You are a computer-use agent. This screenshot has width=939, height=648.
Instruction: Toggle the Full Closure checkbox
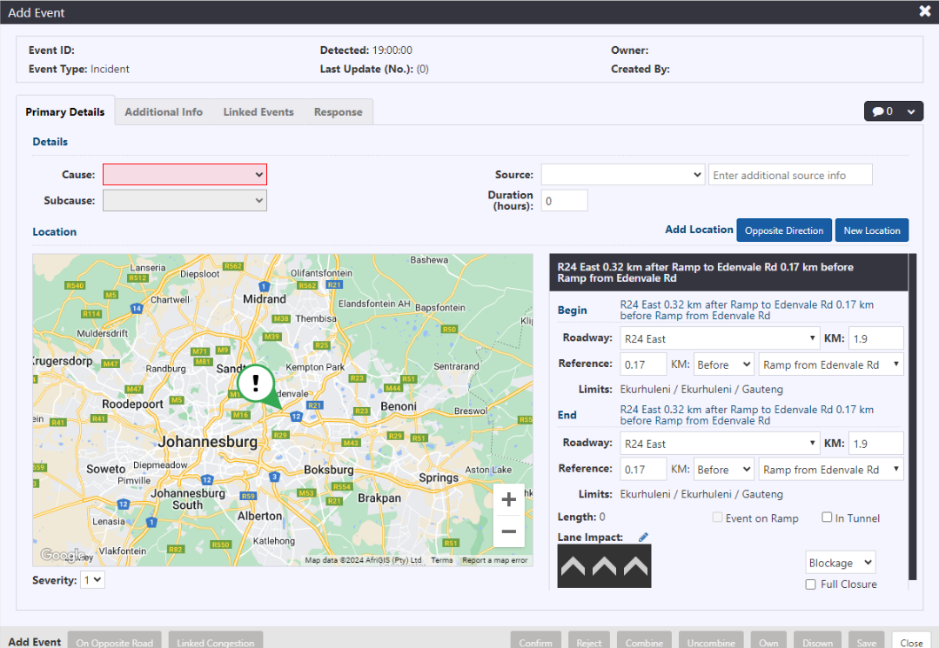coord(811,585)
